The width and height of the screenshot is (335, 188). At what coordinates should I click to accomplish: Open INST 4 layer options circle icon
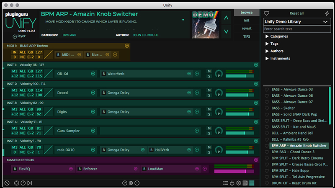[x=256, y=122]
